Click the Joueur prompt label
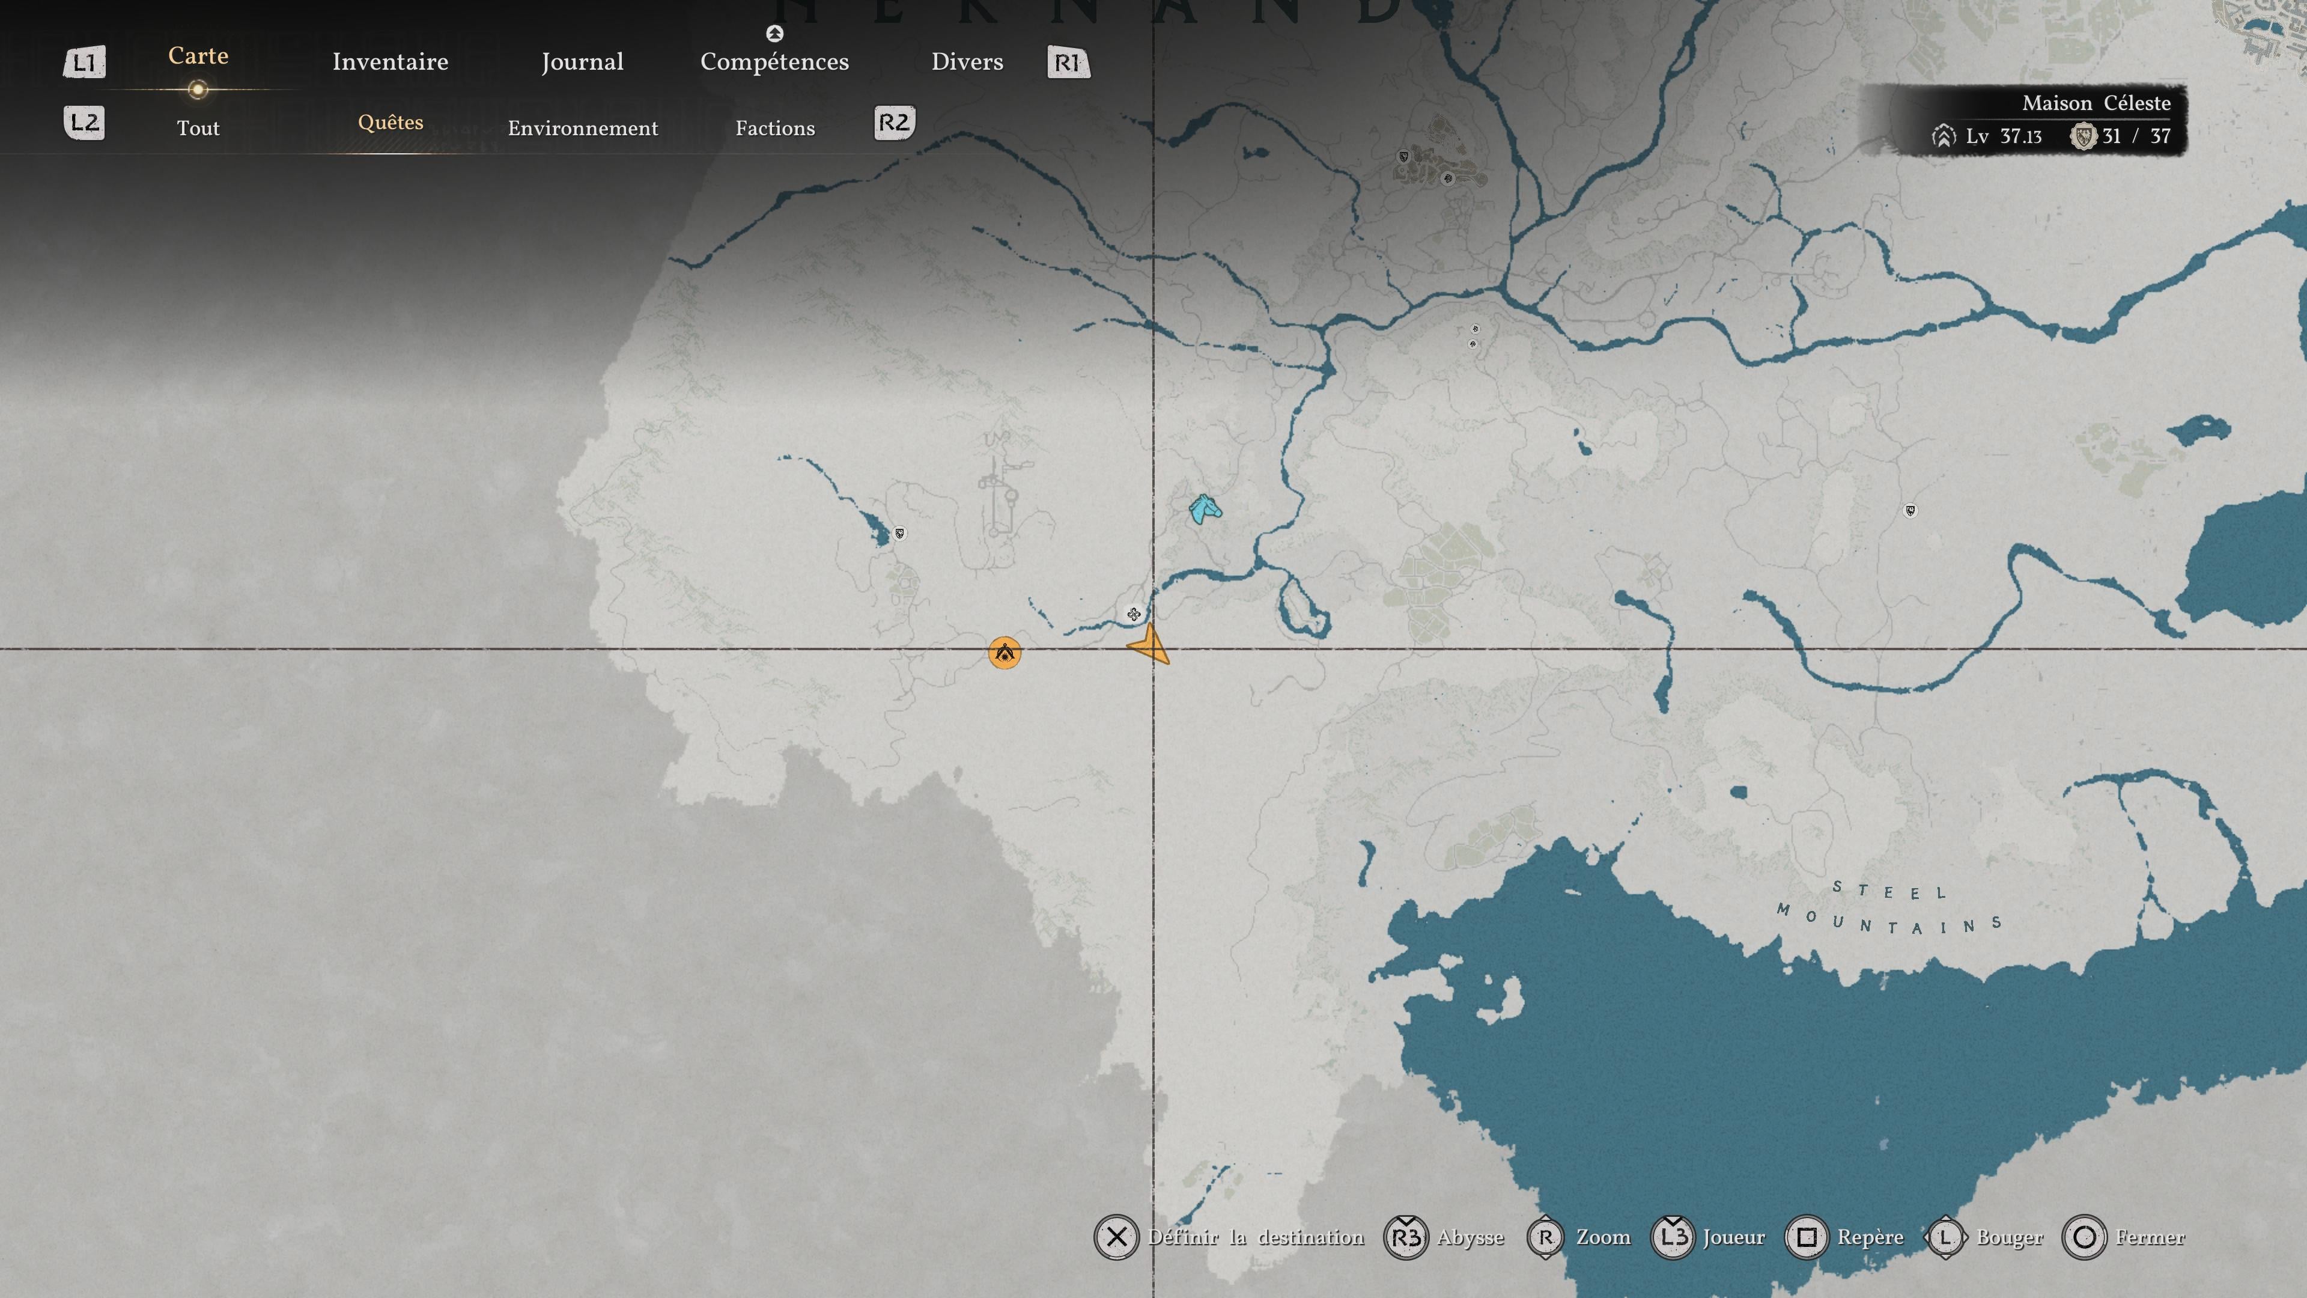 click(x=1734, y=1237)
